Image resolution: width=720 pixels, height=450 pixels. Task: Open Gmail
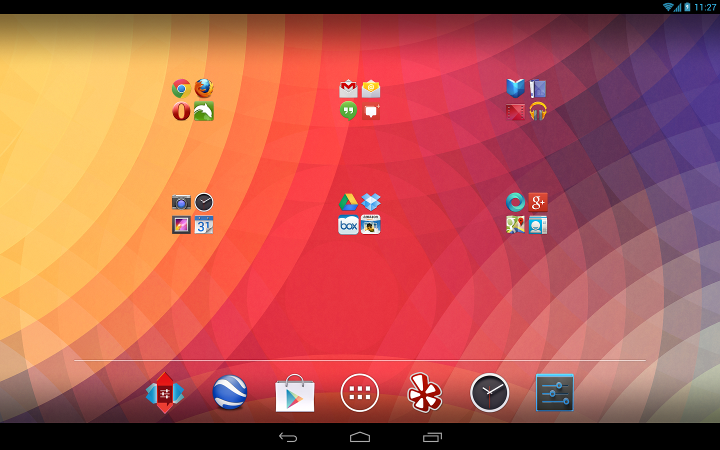click(348, 88)
